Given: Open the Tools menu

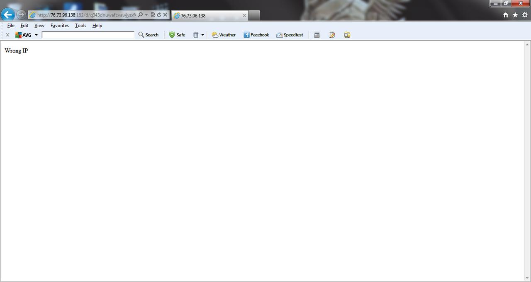Looking at the screenshot, I should (x=80, y=26).
